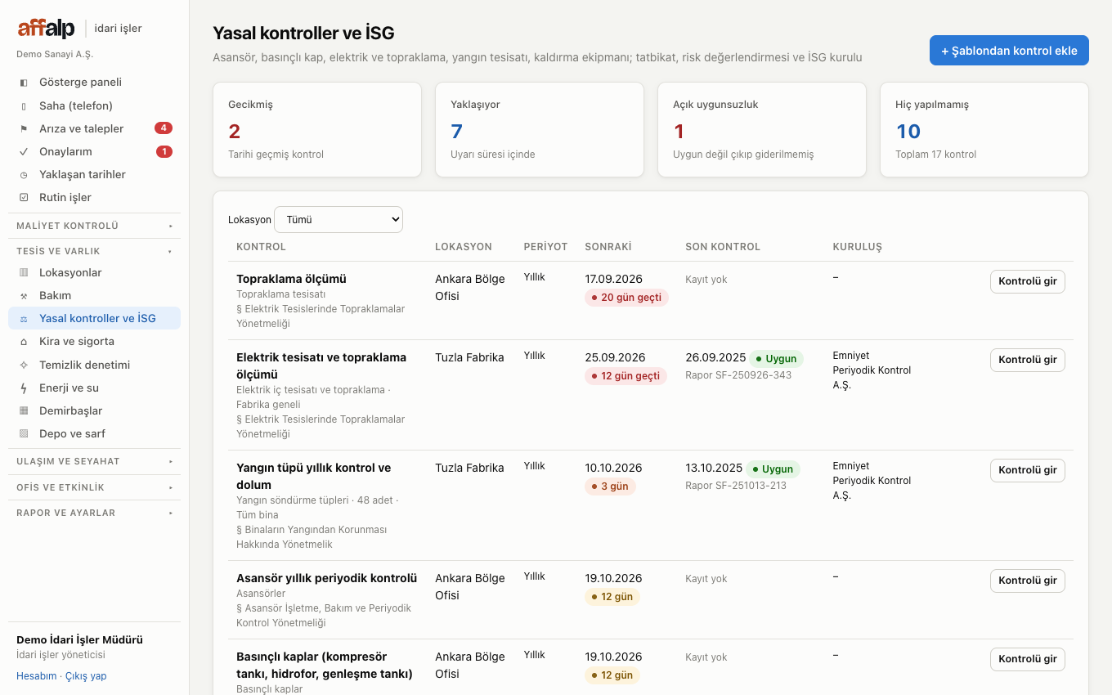Open the Temizlik denetimi page
Screen dimensions: 1112x695
(94, 365)
